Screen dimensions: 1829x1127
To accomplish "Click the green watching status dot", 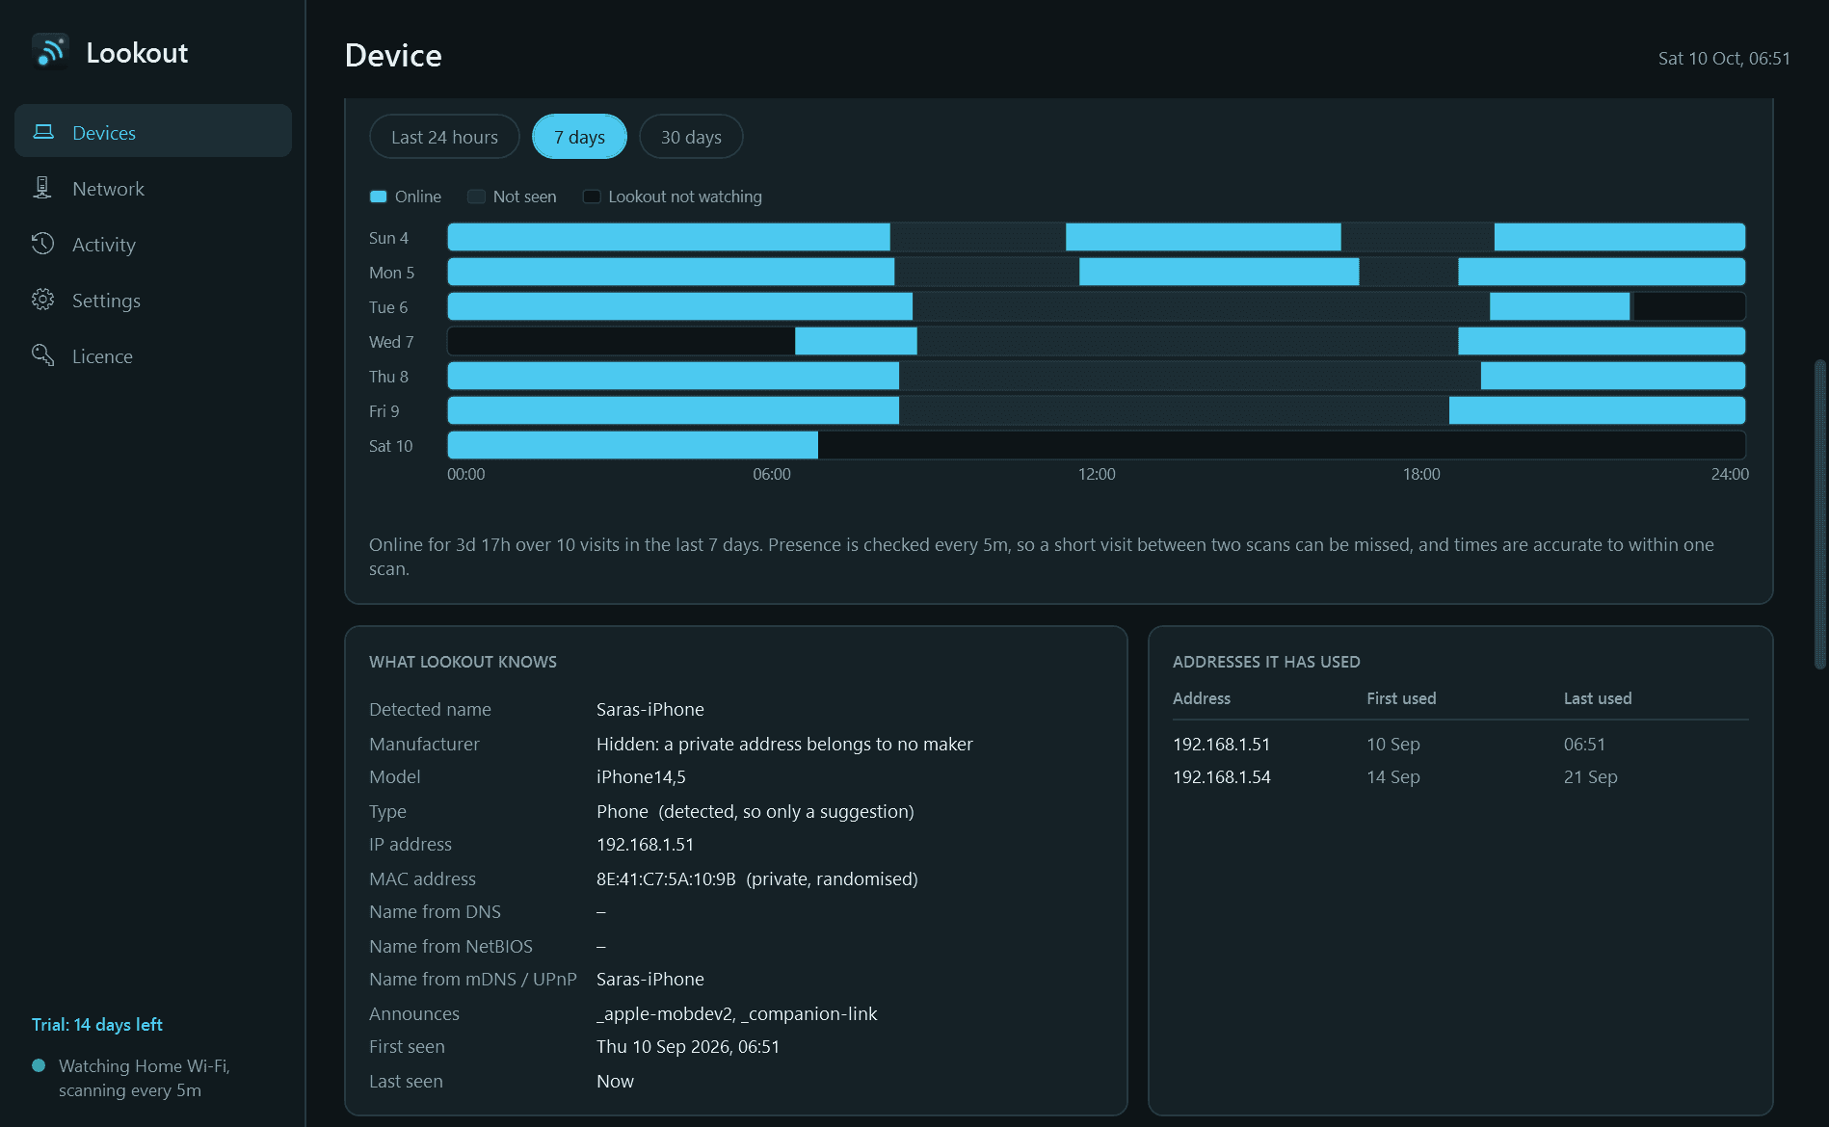I will 39,1065.
